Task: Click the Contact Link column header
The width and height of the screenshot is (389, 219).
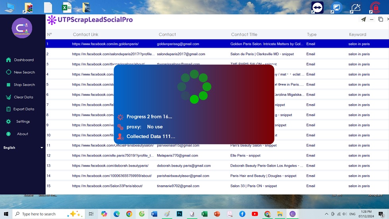Action: tap(85, 35)
